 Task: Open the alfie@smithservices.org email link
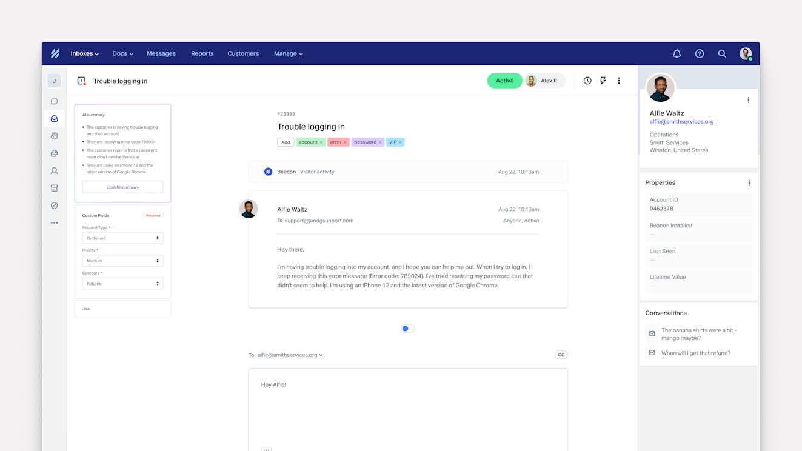click(681, 121)
